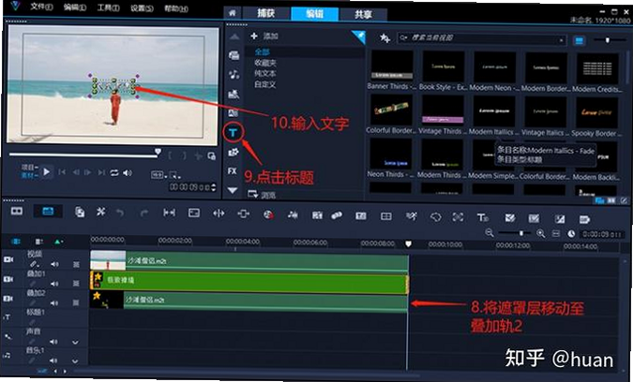
Task: Open the 工具 menu
Action: coord(108,7)
